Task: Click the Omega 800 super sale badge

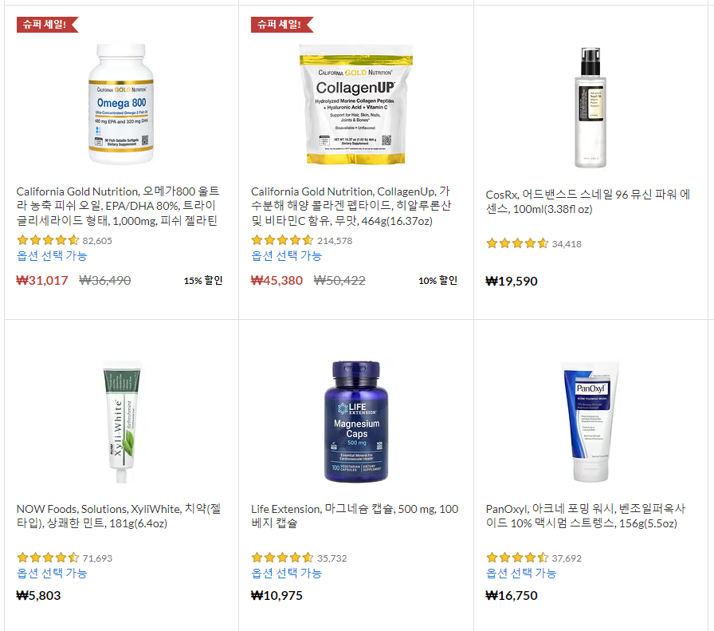Action: pyautogui.click(x=47, y=24)
